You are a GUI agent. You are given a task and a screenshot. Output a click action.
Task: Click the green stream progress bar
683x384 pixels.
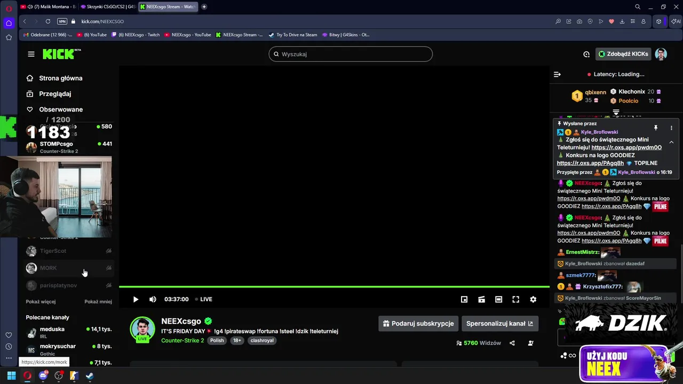tap(334, 287)
